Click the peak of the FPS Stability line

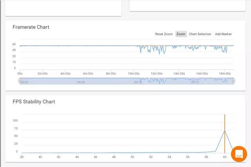225,130
